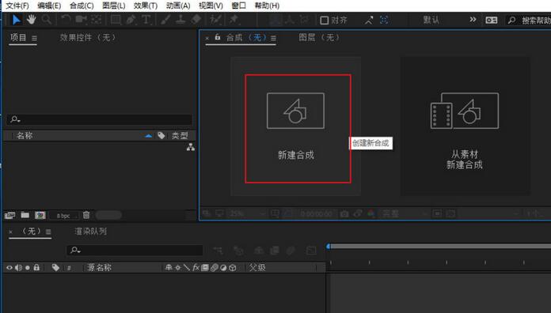Click the 从素材新建合成 button
Screen dimensions: 551x313
click(465, 126)
